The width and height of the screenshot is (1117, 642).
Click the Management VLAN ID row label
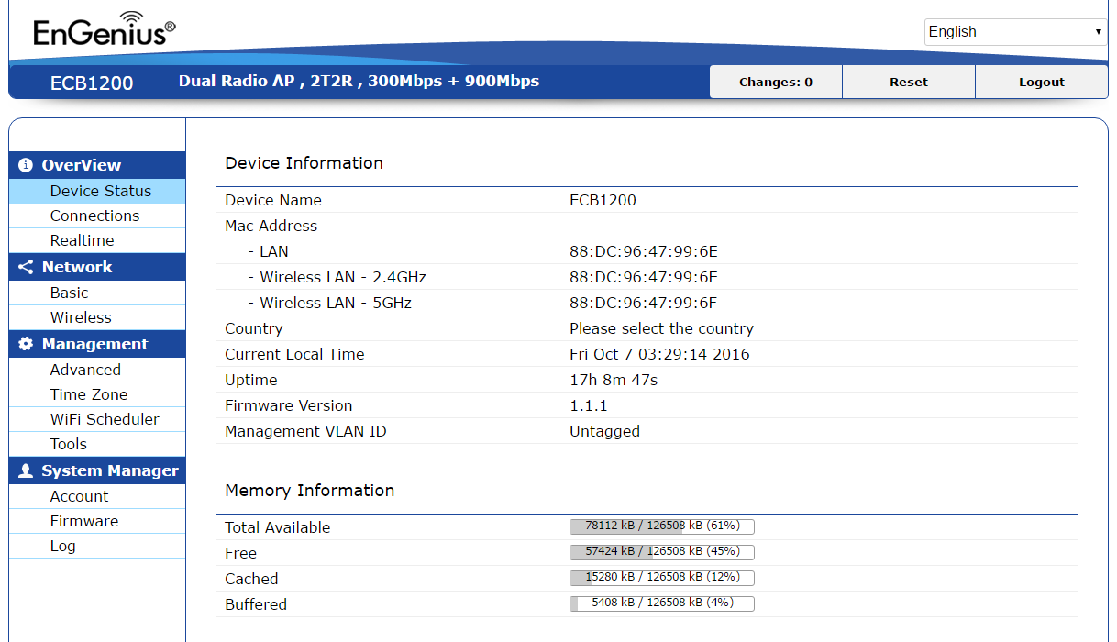pyautogui.click(x=305, y=431)
